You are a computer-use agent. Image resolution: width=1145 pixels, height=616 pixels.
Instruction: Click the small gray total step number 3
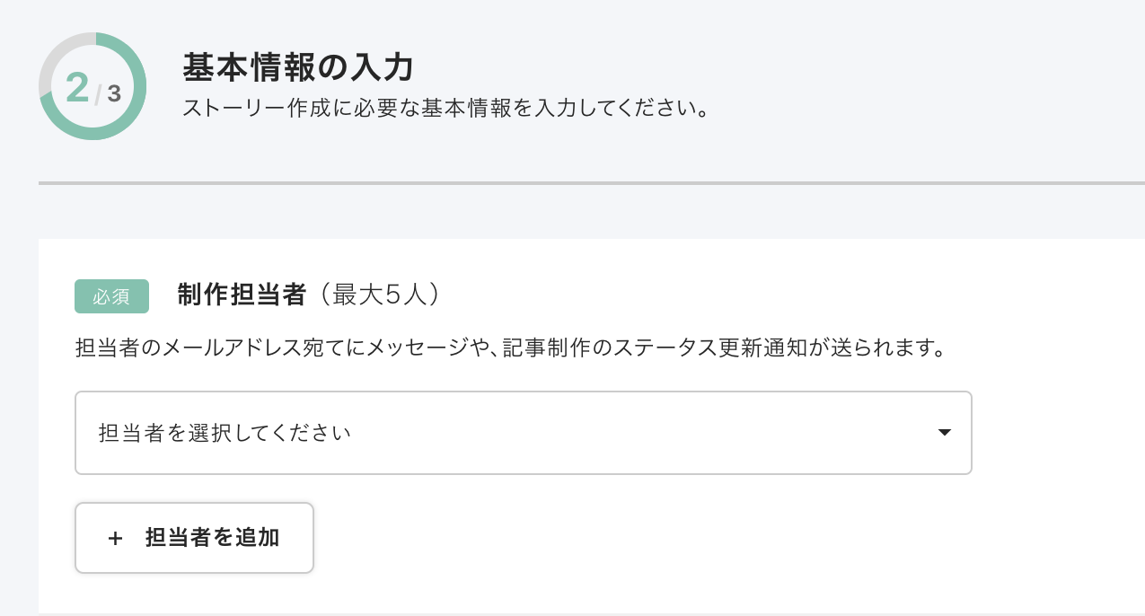tap(114, 93)
